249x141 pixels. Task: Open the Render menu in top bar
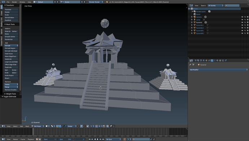[x=14, y=2]
